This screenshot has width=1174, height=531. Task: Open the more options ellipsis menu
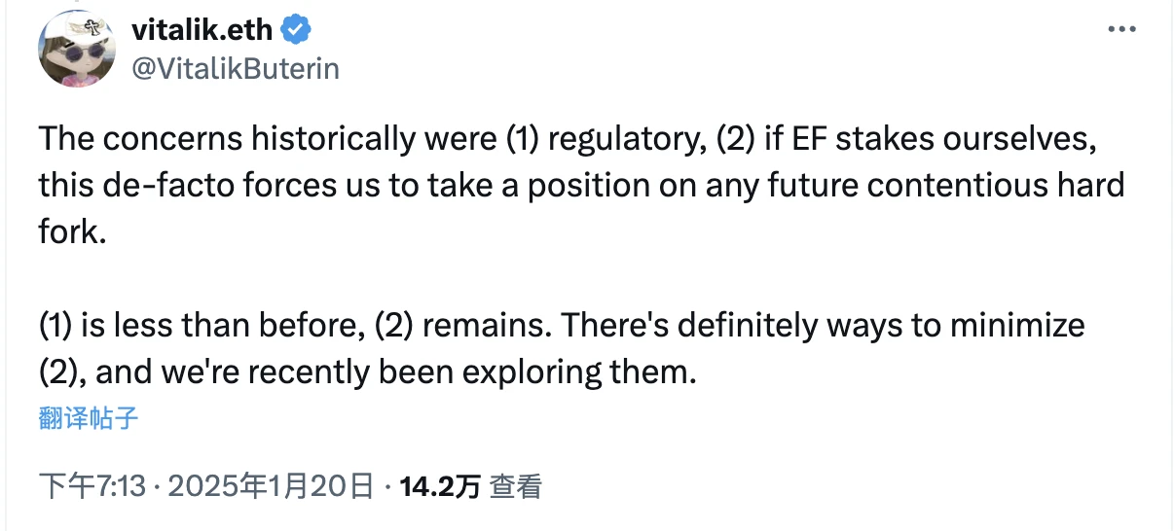(1122, 30)
